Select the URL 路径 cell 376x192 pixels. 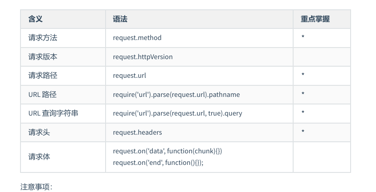coord(42,95)
